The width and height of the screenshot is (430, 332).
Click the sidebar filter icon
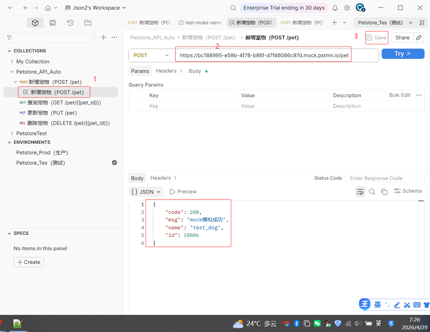point(9,37)
